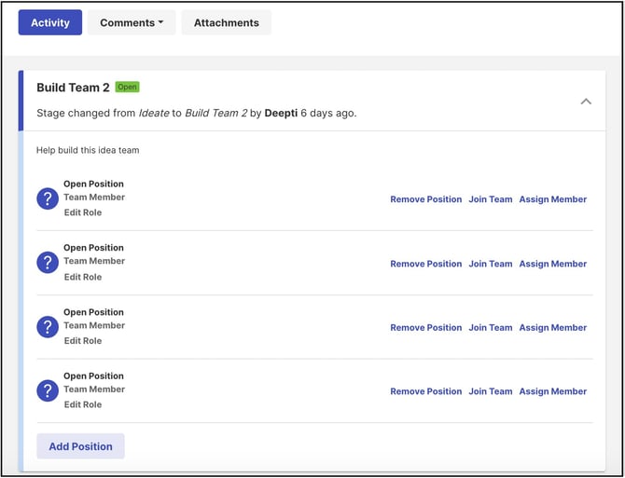625x478 pixels.
Task: Remove the second open position
Action: point(425,264)
